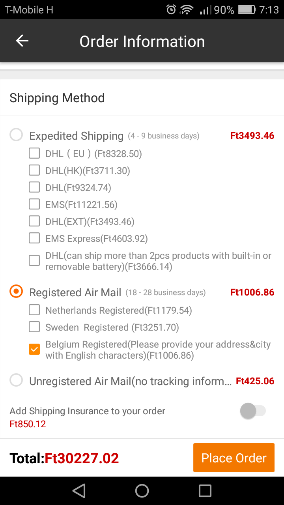284x505 pixels.
Task: Open recent apps square button
Action: click(205, 491)
